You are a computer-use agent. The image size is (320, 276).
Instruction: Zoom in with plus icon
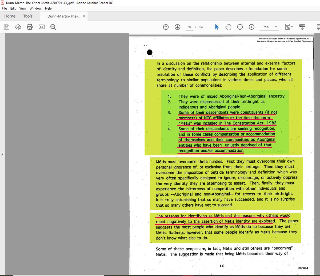[x=251, y=27]
